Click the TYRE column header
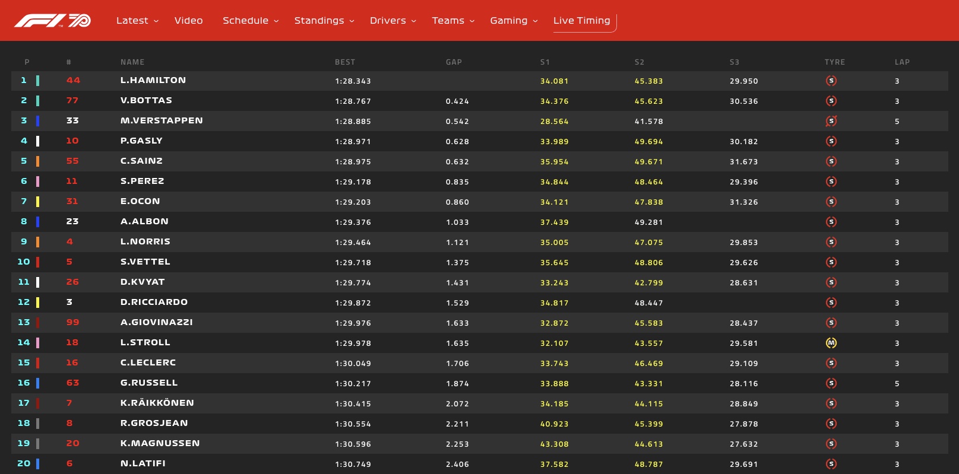Screen dimensions: 959x474 coord(835,62)
